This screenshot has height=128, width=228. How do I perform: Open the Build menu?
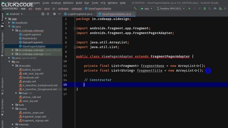[79, 3]
